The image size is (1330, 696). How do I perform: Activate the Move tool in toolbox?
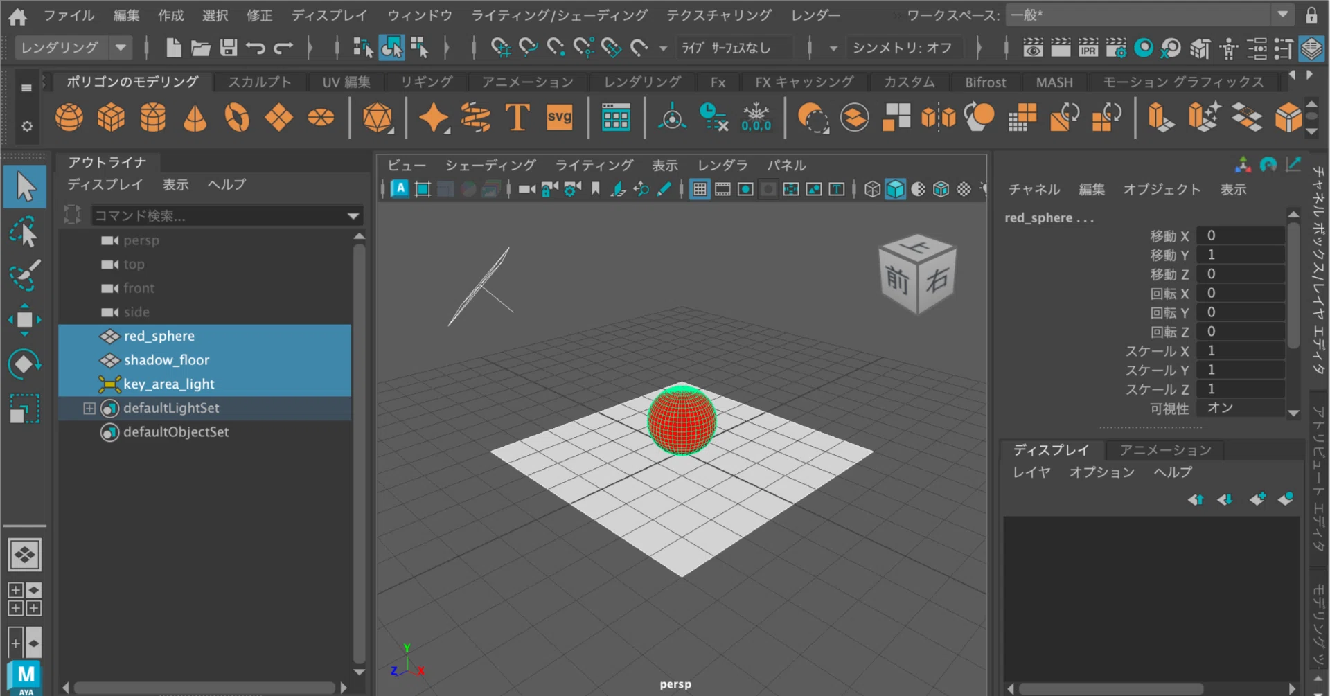24,320
